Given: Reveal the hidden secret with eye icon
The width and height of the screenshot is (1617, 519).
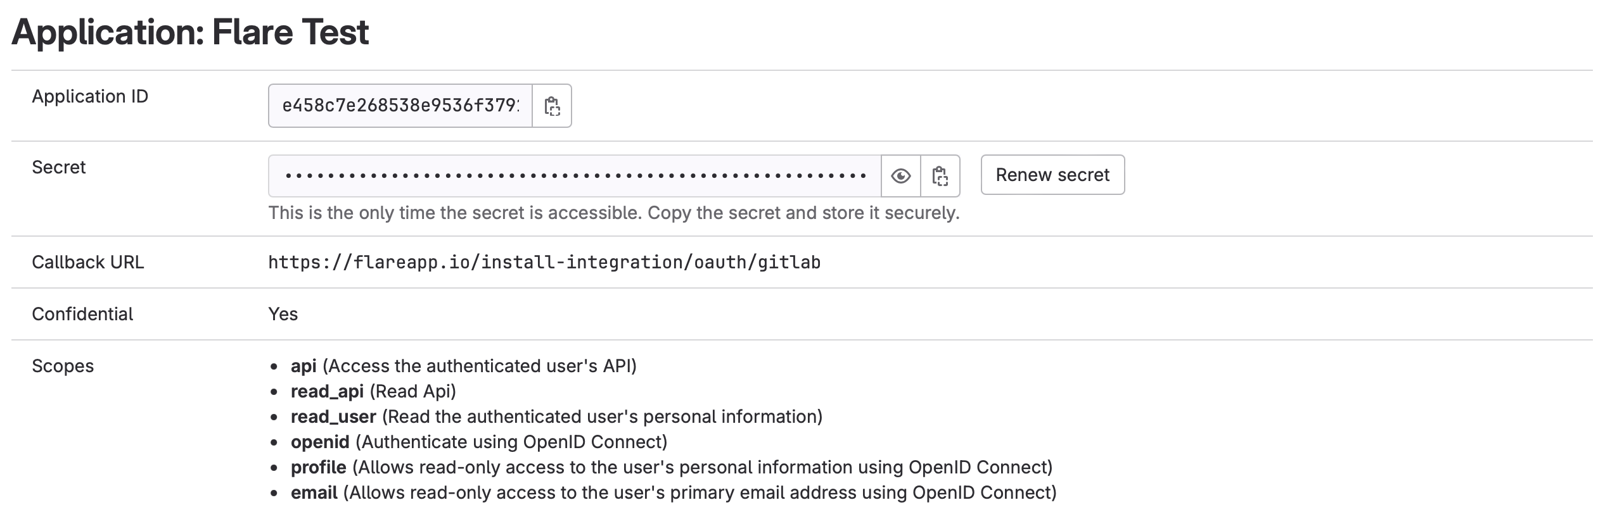Looking at the screenshot, I should point(901,175).
